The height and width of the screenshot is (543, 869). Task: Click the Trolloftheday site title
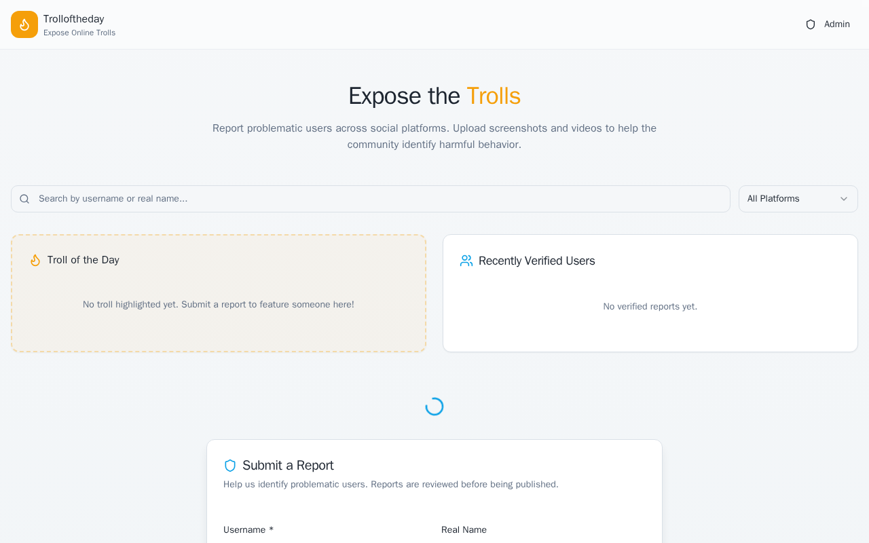[x=74, y=19]
